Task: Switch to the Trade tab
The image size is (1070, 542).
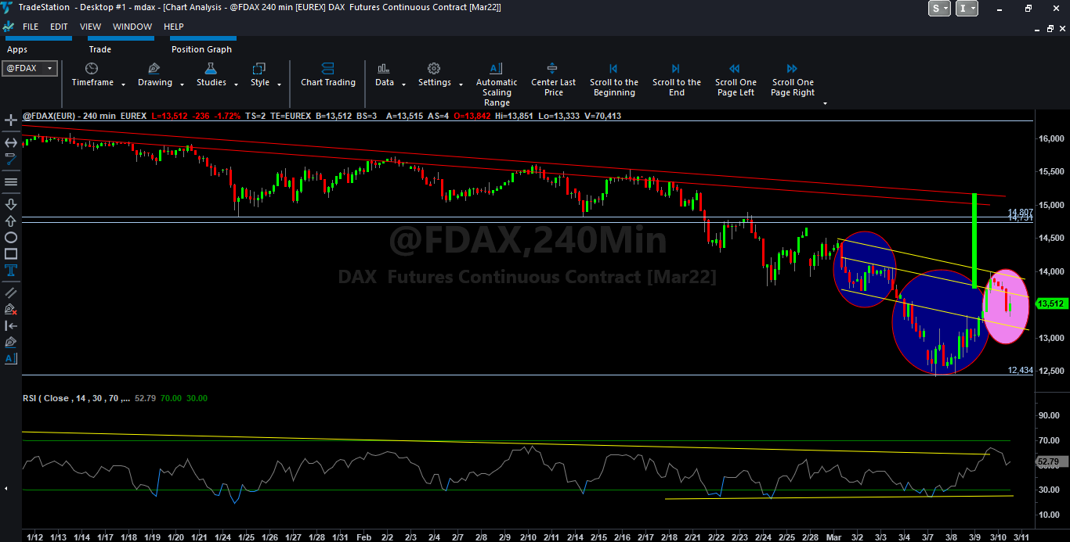Action: 99,49
